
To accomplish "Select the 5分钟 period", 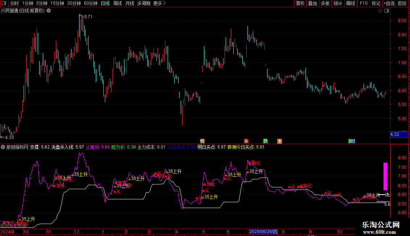I will click(42, 3).
